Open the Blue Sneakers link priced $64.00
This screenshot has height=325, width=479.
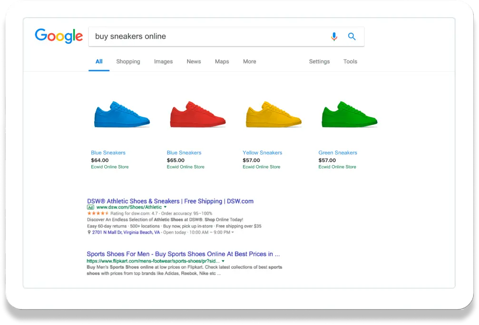pyautogui.click(x=108, y=153)
